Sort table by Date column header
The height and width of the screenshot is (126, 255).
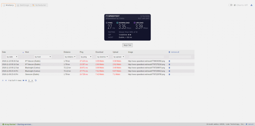(x=4, y=52)
